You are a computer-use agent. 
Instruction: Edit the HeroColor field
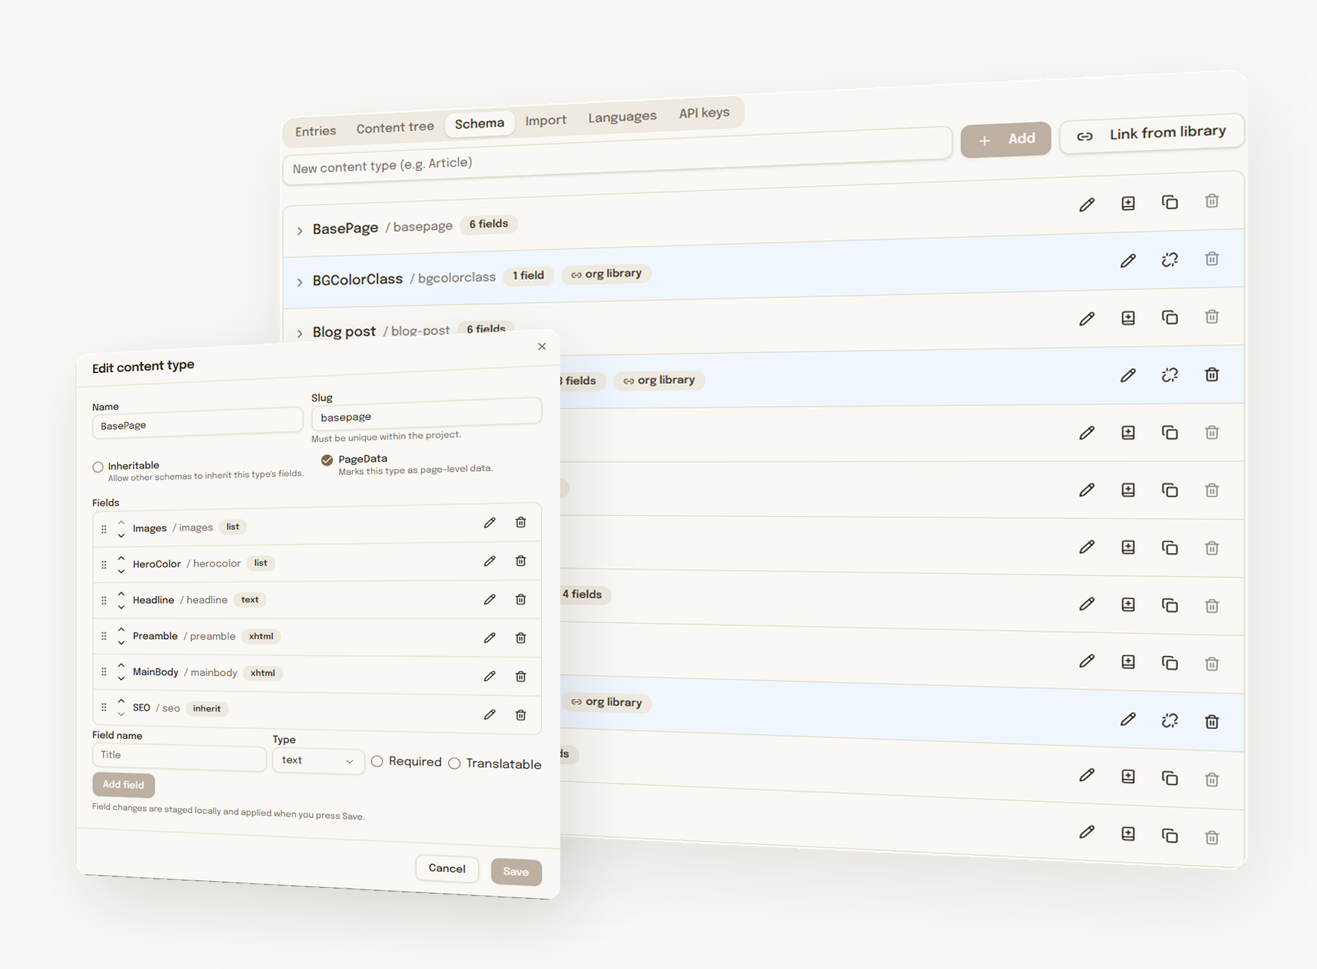(489, 561)
